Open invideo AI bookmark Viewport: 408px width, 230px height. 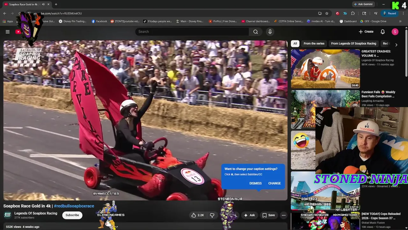click(x=321, y=21)
